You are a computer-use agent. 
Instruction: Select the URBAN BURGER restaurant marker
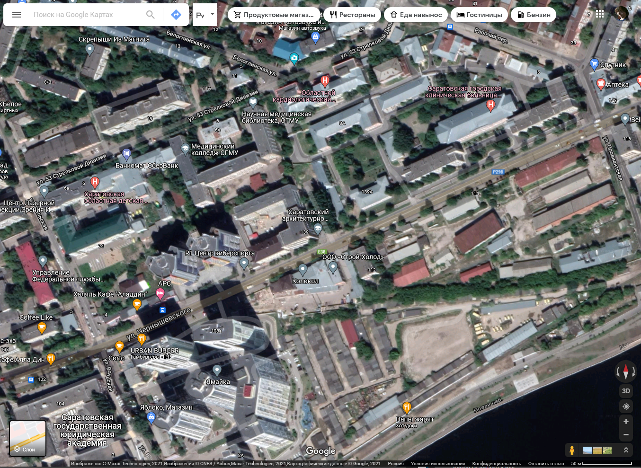point(142,339)
